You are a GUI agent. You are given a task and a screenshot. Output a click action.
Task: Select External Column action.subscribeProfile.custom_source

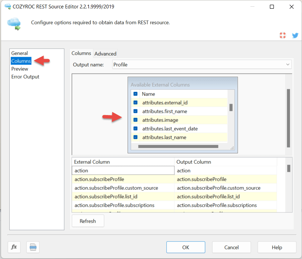[x=123, y=188]
